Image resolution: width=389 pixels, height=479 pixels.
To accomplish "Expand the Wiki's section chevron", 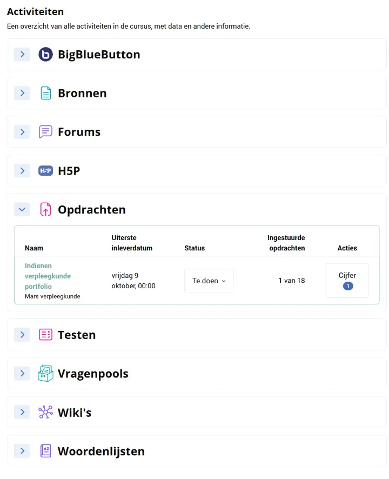I will (22, 413).
